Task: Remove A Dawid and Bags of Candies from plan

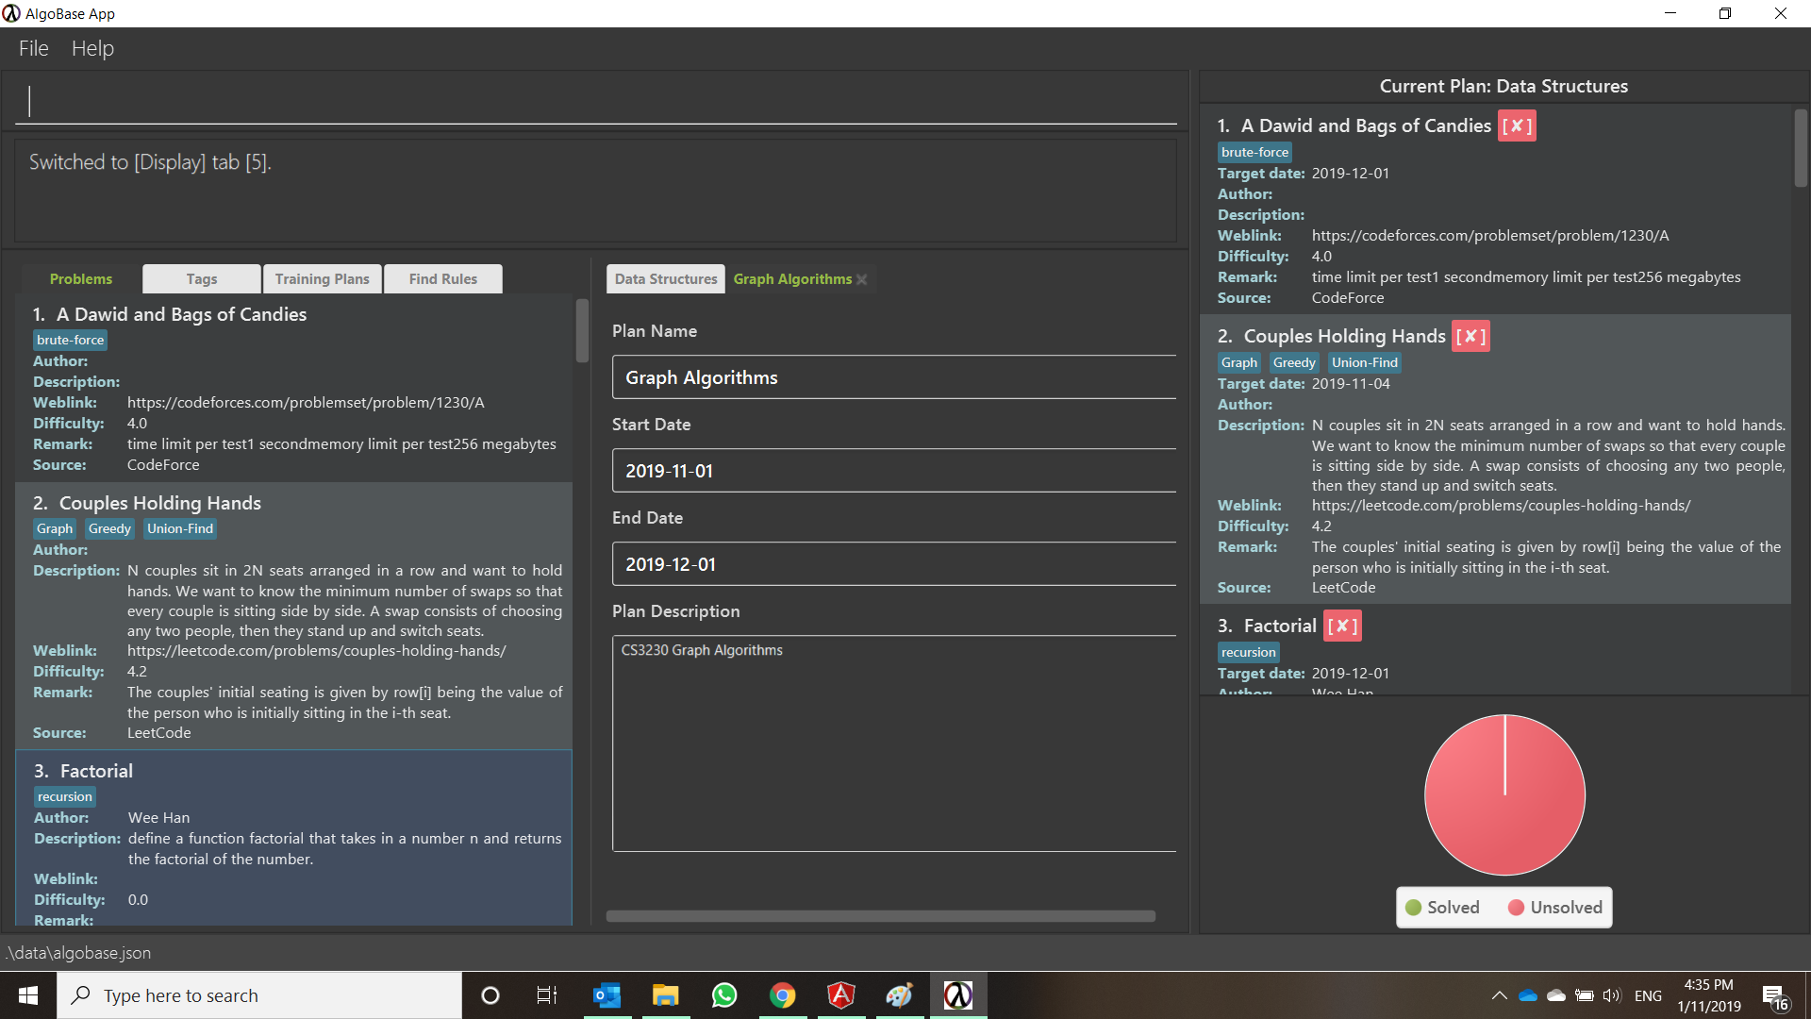Action: coord(1517,126)
